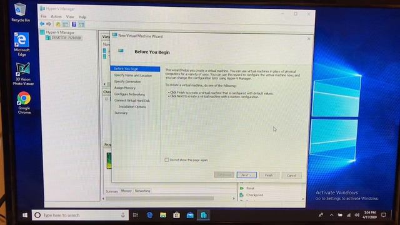Close the New Virtual Machine Wizard
The width and height of the screenshot is (400, 225).
click(x=309, y=39)
